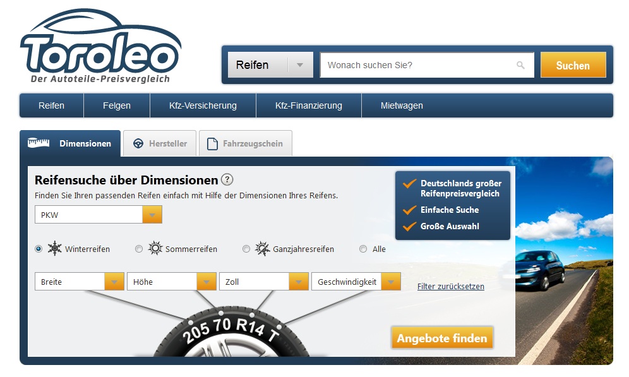Screen dimensions: 629x377
Task: Open the Felgen navigation menu item
Action: (x=117, y=105)
